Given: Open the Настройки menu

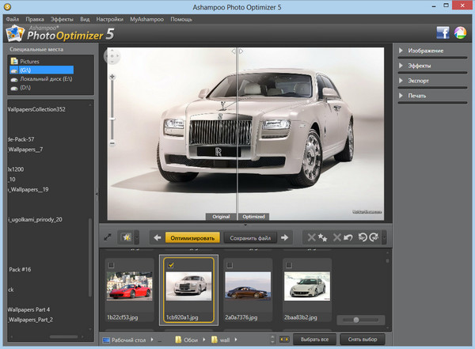Looking at the screenshot, I should click(110, 19).
